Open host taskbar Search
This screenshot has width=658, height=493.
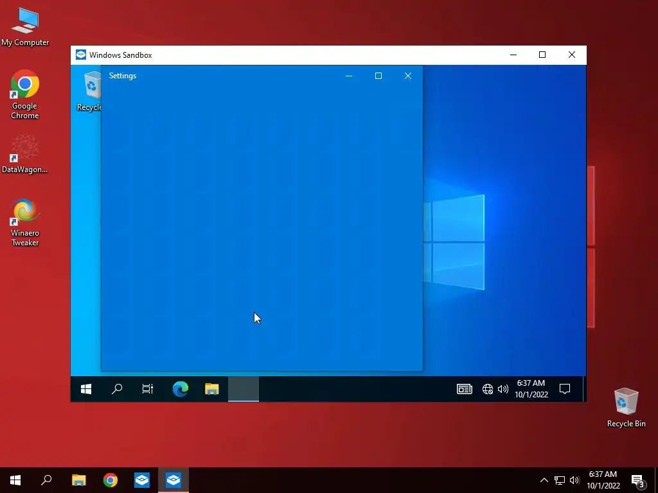point(46,480)
